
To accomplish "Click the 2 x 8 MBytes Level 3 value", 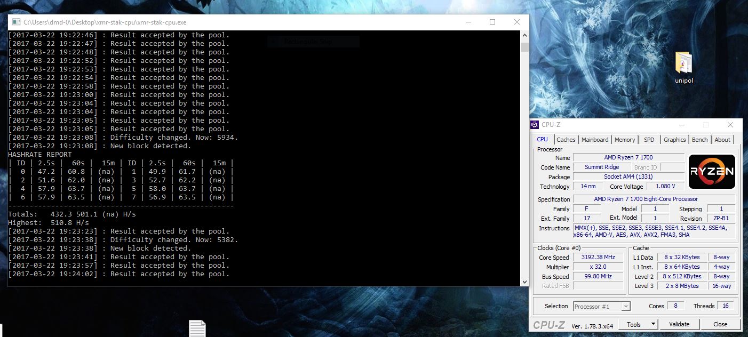I will (682, 286).
